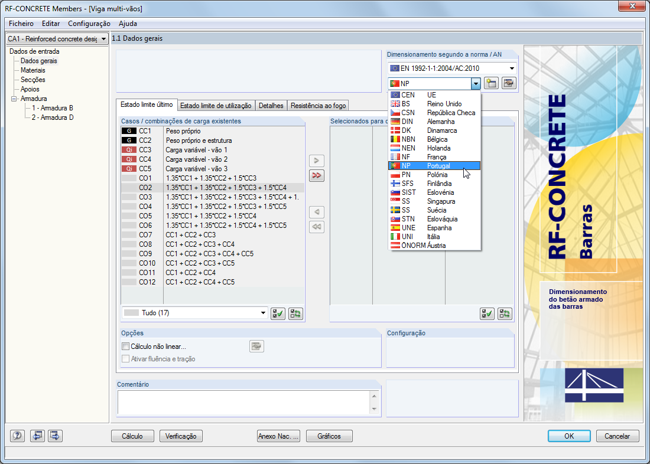Choose PN Polónia from the list

click(434, 175)
